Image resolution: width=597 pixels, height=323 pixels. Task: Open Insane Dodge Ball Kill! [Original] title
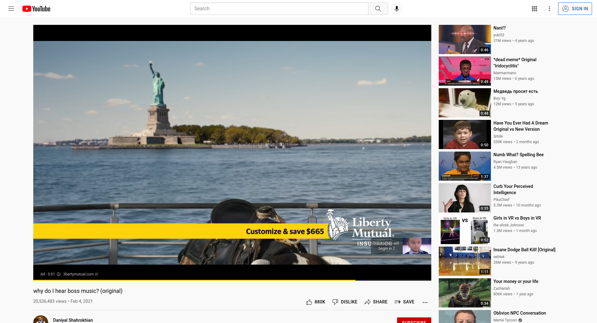point(524,250)
